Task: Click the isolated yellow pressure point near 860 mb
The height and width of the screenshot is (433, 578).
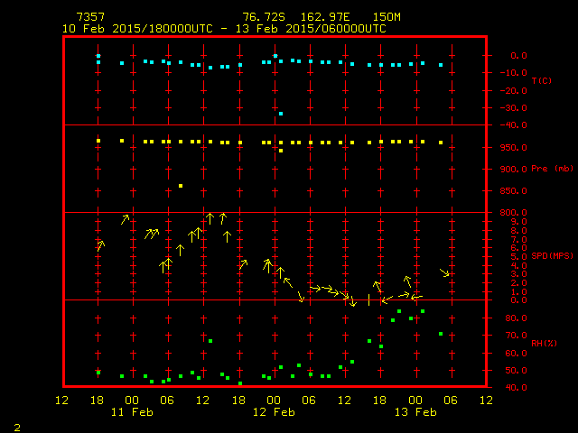Action: tap(181, 186)
